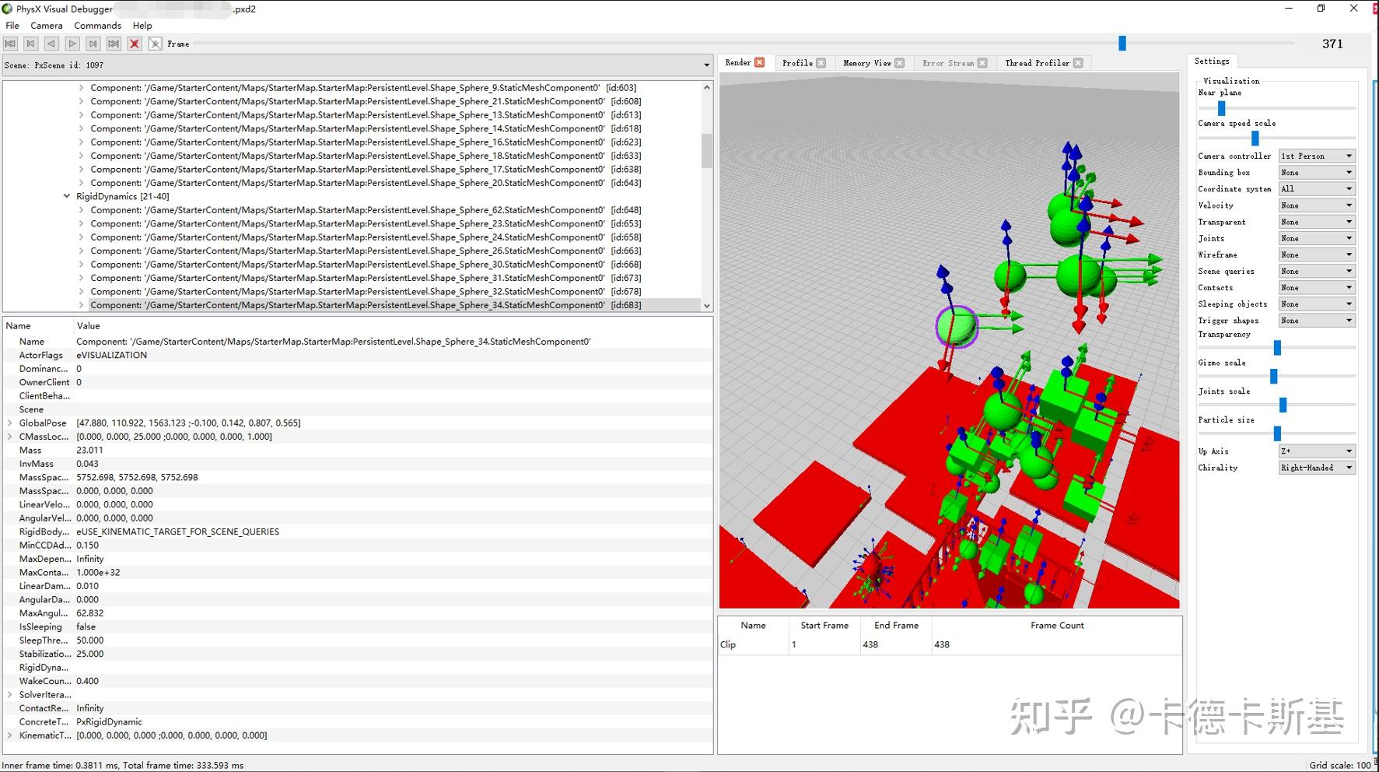The height and width of the screenshot is (772, 1379).
Task: Open the Coordinate system dropdown
Action: [1317, 189]
